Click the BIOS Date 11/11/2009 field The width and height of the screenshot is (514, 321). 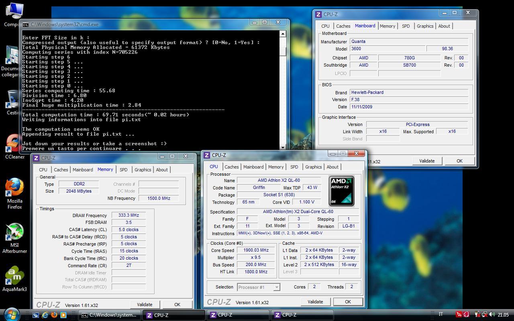coord(409,107)
